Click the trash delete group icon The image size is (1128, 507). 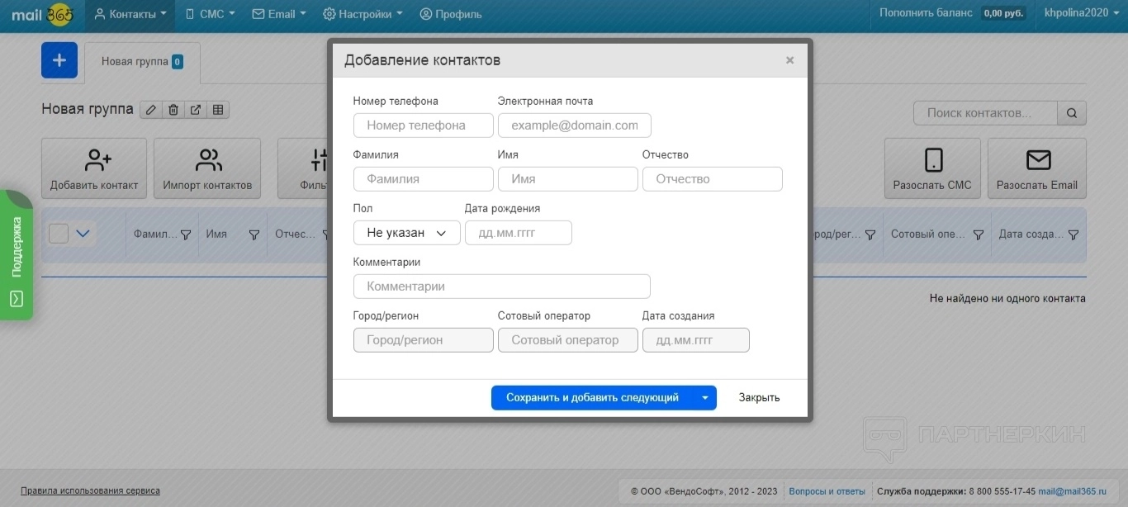[x=173, y=110]
